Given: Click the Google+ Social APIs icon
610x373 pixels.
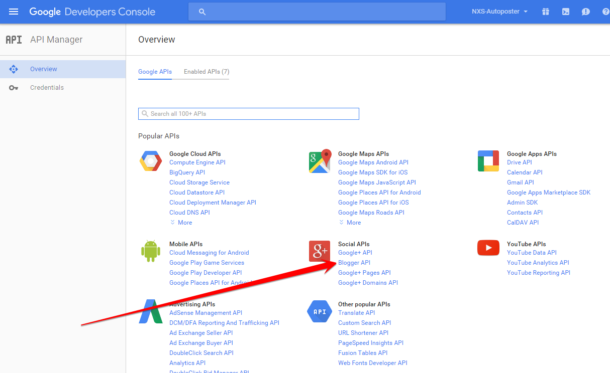Looking at the screenshot, I should [x=320, y=251].
